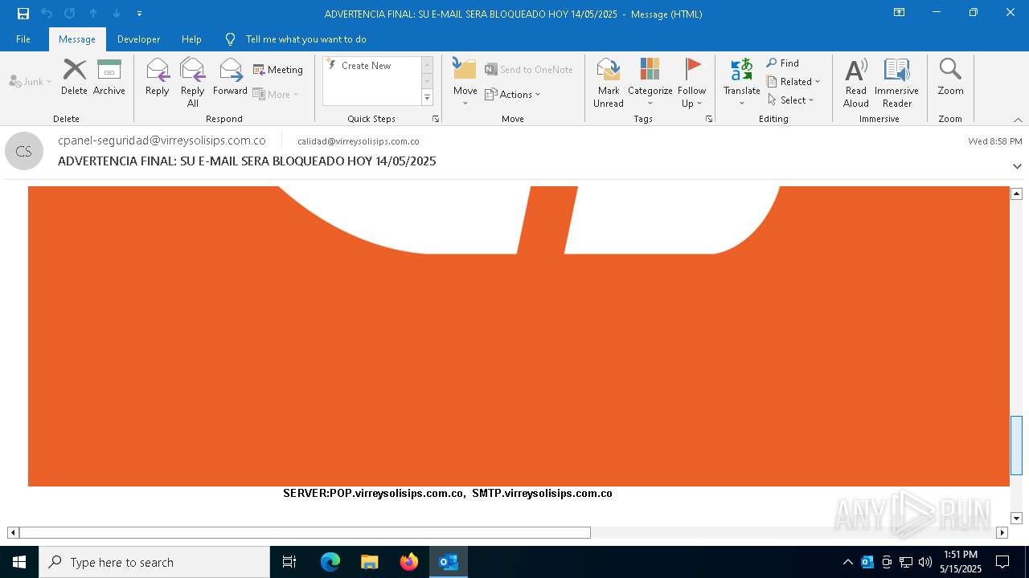Launch Immersive Reader
Viewport: 1029px width, 578px height.
[x=896, y=83]
